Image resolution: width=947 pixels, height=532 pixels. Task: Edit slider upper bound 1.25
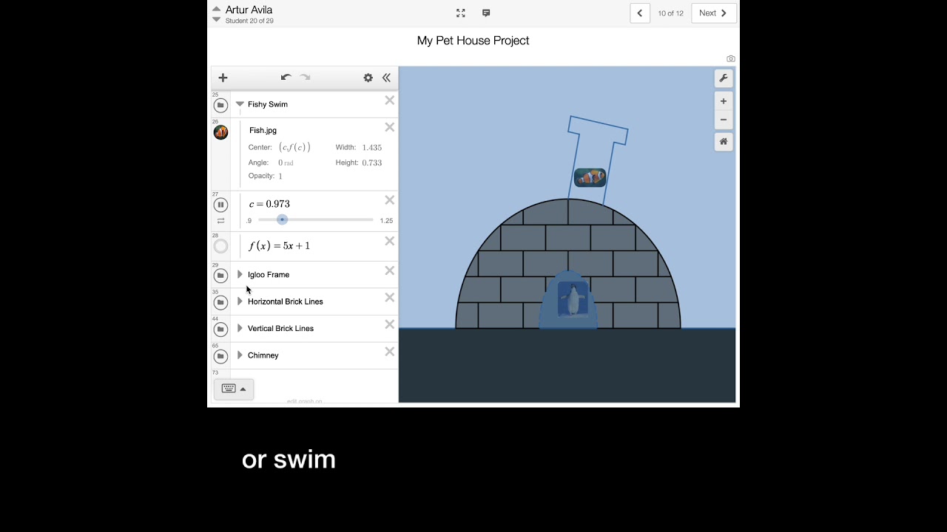[386, 221]
